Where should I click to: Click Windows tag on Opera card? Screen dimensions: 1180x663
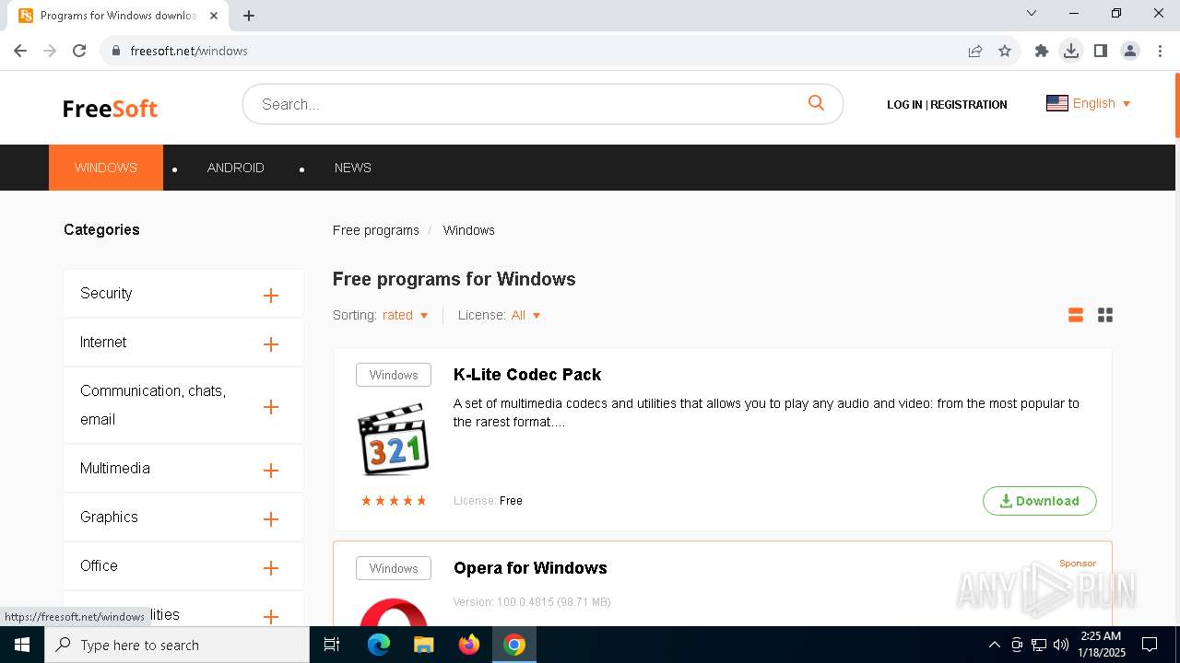394,568
